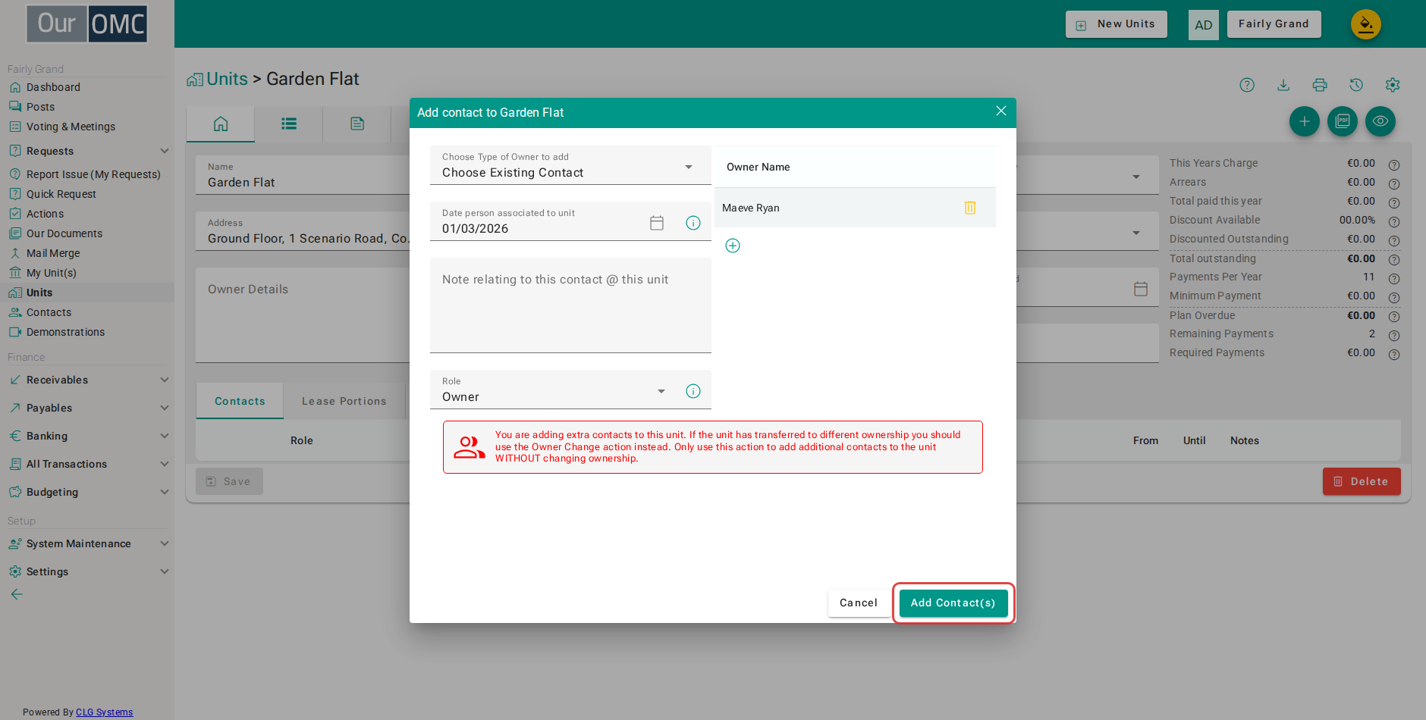Click the red Delete button

coord(1362,481)
